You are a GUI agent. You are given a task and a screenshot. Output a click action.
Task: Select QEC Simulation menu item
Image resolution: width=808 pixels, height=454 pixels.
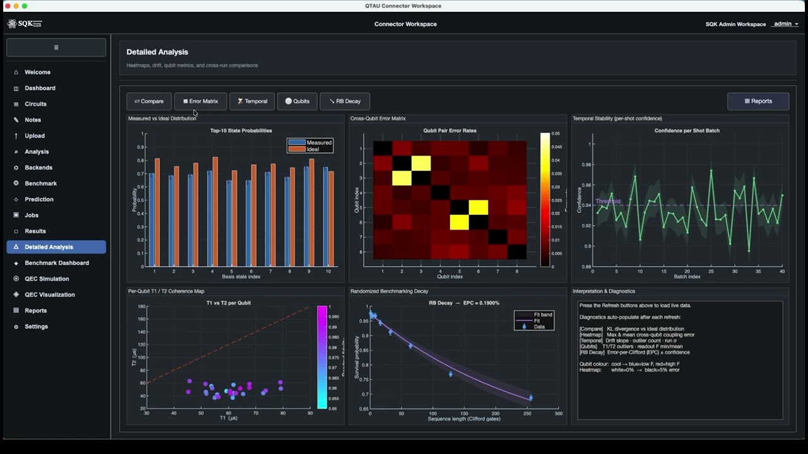tap(56, 279)
